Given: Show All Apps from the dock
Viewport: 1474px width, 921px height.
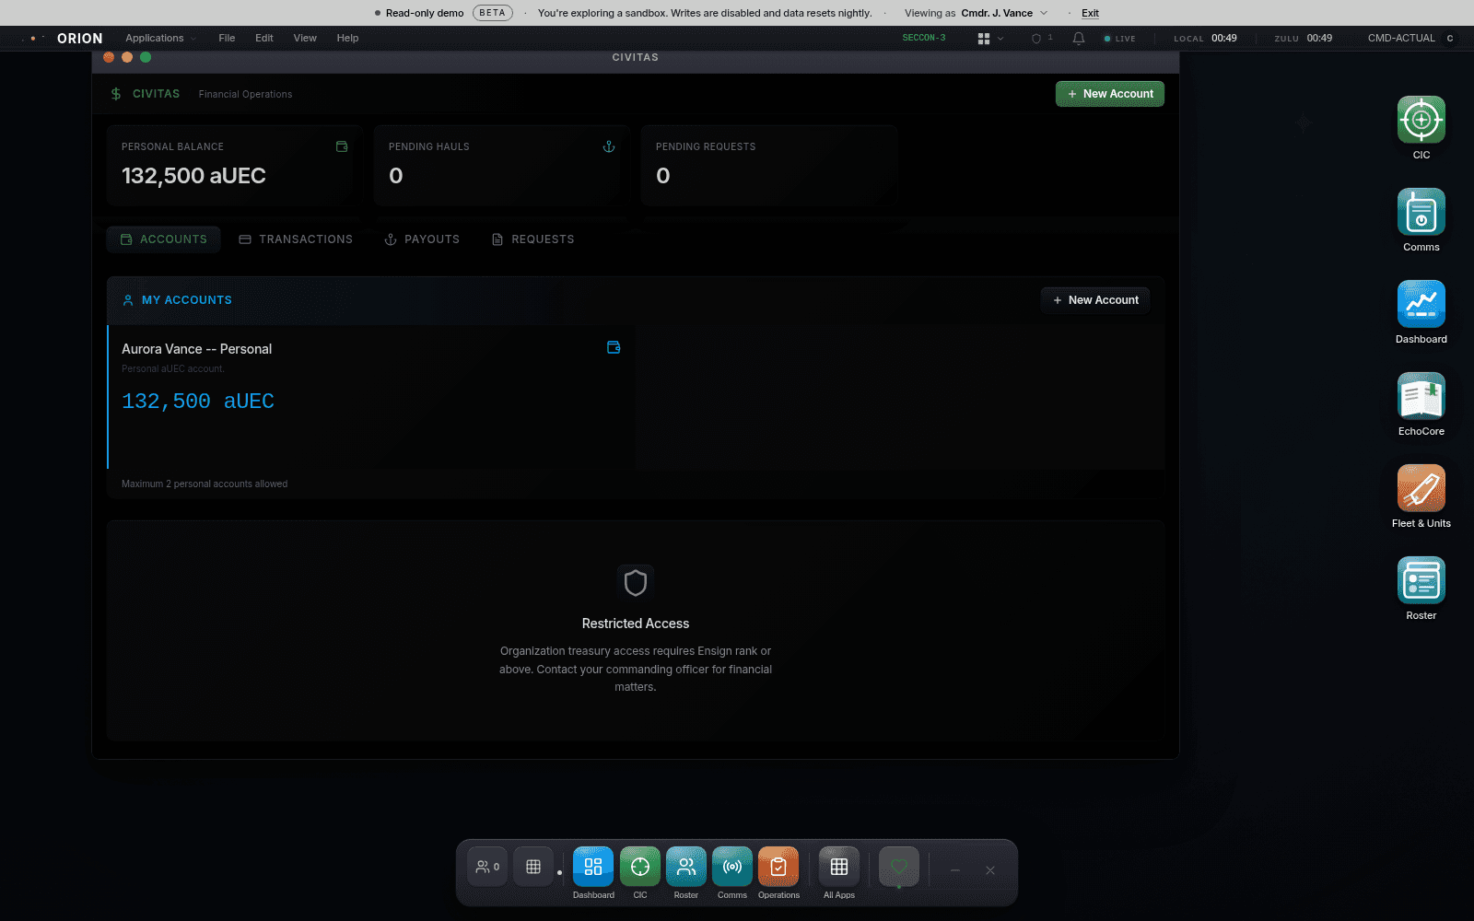Looking at the screenshot, I should pyautogui.click(x=839, y=867).
